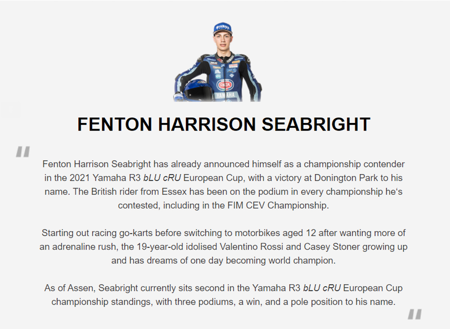Click the italic bLU cRU text in first paragraph
The image size is (450, 329).
click(x=162, y=177)
